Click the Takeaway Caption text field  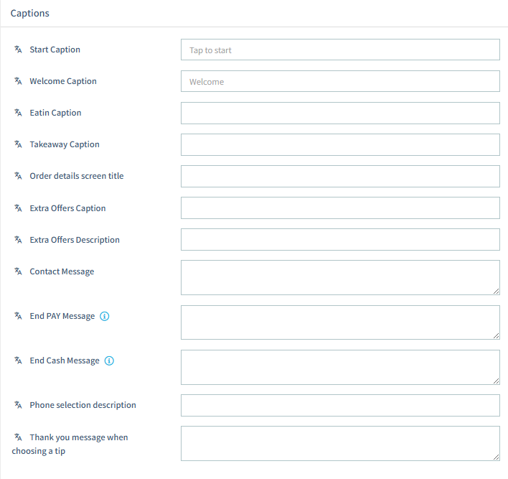[x=340, y=145]
